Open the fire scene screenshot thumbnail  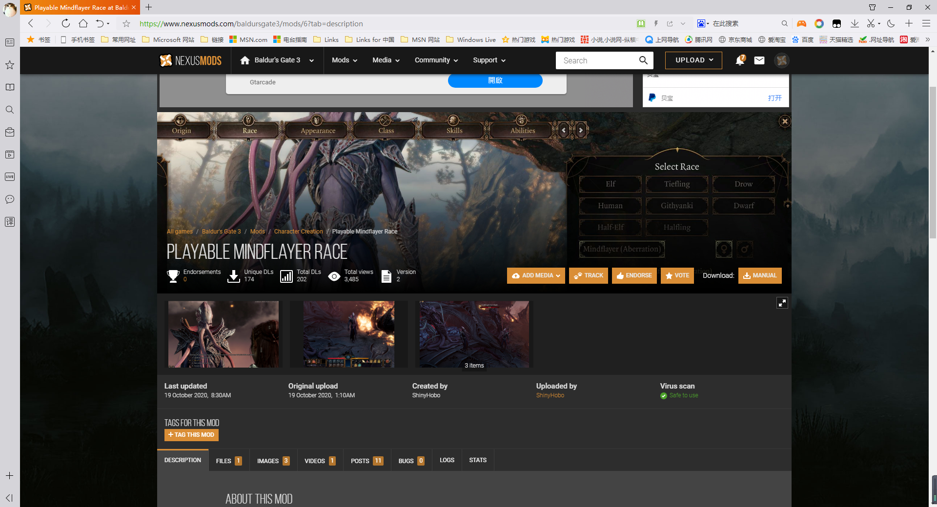[x=348, y=334]
